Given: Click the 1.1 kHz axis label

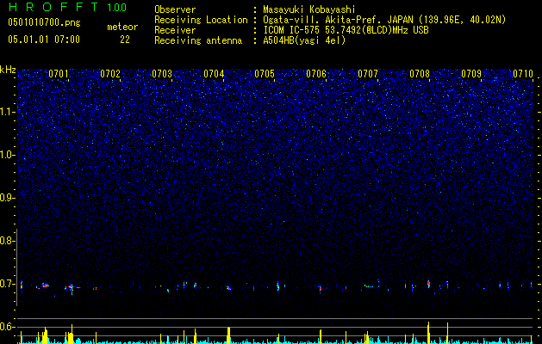Looking at the screenshot, I should pyautogui.click(x=7, y=112).
